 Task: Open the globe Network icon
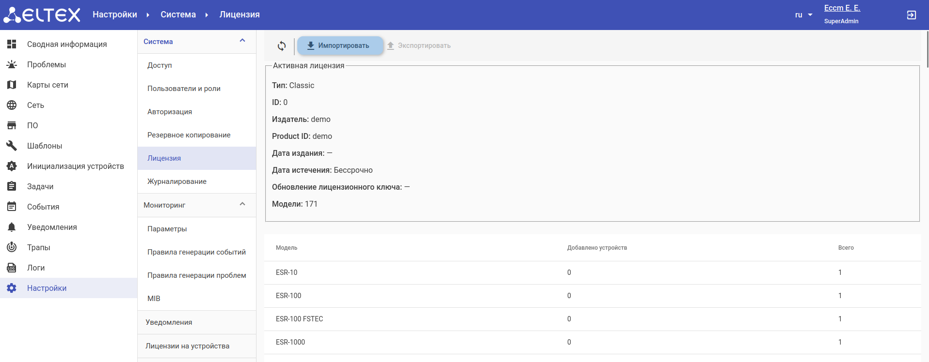click(x=12, y=105)
